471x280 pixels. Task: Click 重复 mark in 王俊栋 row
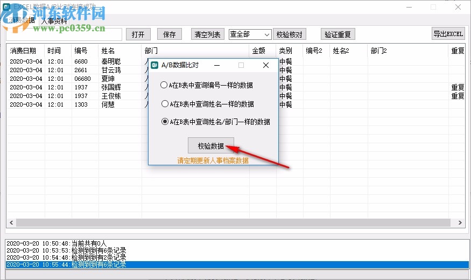point(458,96)
